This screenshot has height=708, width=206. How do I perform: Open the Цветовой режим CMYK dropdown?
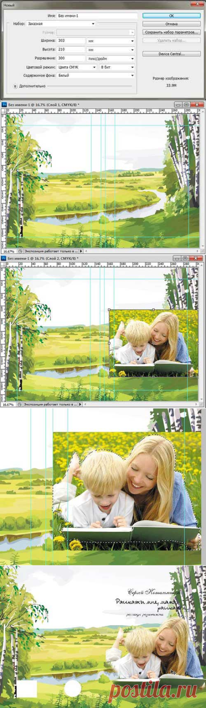pyautogui.click(x=77, y=67)
